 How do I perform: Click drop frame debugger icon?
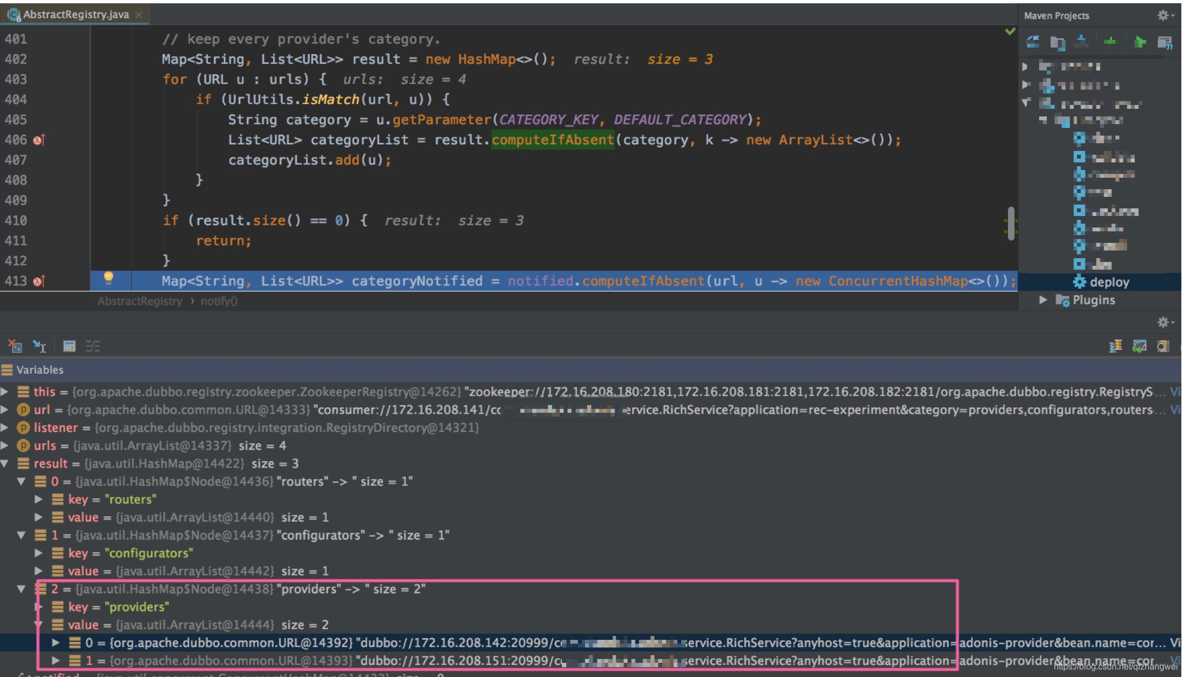click(15, 346)
